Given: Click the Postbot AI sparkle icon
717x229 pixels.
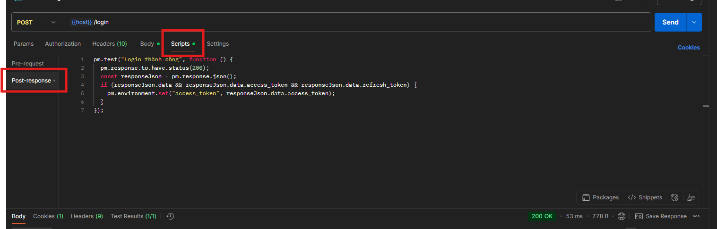Looking at the screenshot, I should point(674,197).
